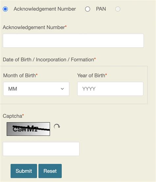
Task: Click the Reset button
Action: point(50,171)
